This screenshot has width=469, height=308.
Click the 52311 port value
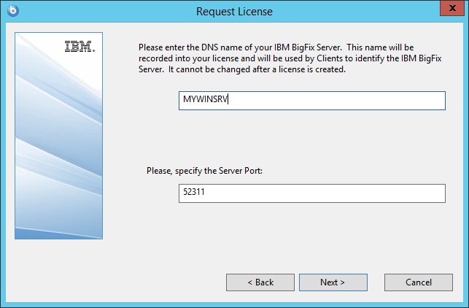(x=194, y=193)
